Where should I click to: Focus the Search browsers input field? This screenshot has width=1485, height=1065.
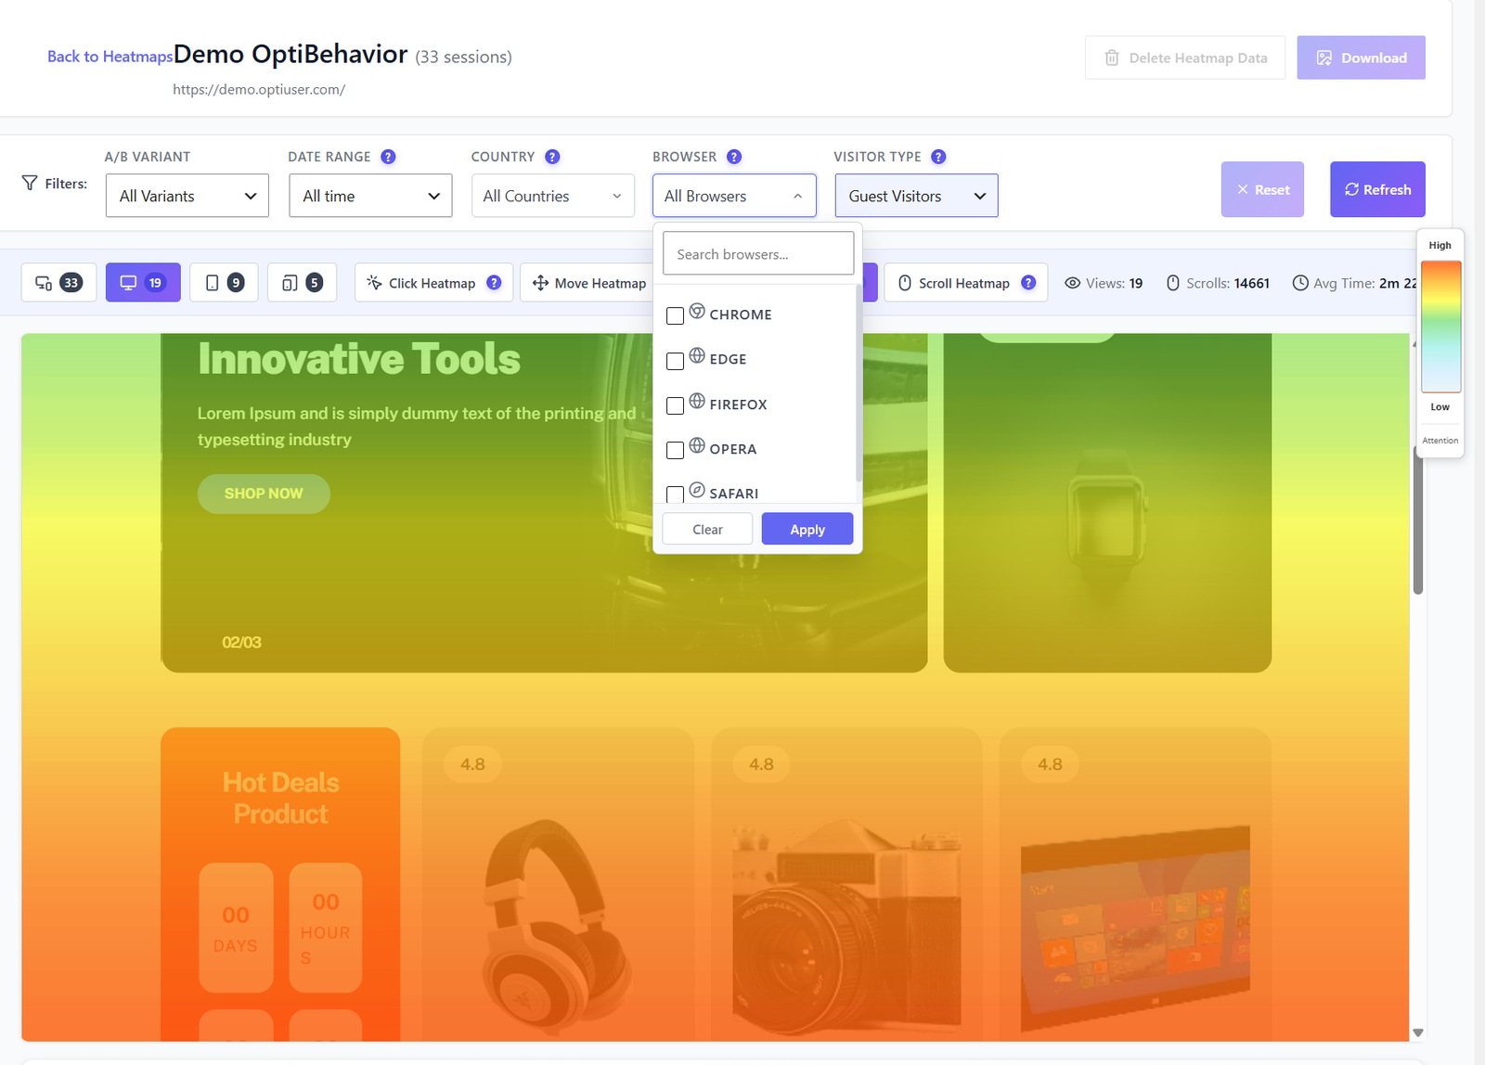pyautogui.click(x=758, y=253)
